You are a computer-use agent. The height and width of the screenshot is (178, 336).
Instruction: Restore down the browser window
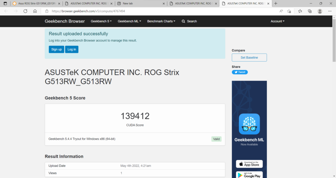coord(321,3)
